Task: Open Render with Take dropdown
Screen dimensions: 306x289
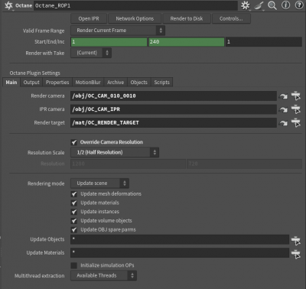Action: [91, 53]
